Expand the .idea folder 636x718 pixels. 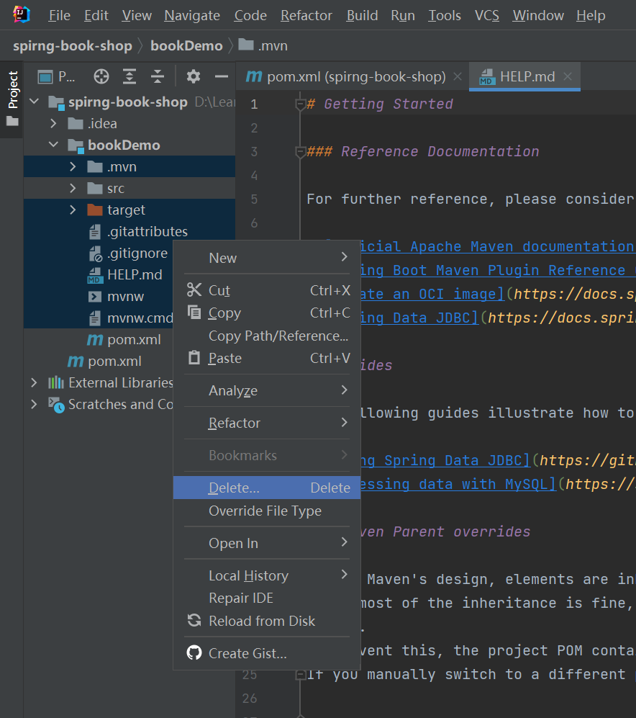pos(53,123)
